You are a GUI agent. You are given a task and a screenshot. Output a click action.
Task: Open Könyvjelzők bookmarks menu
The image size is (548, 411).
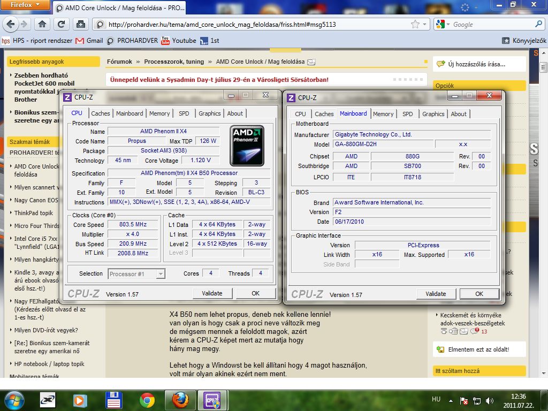point(523,41)
